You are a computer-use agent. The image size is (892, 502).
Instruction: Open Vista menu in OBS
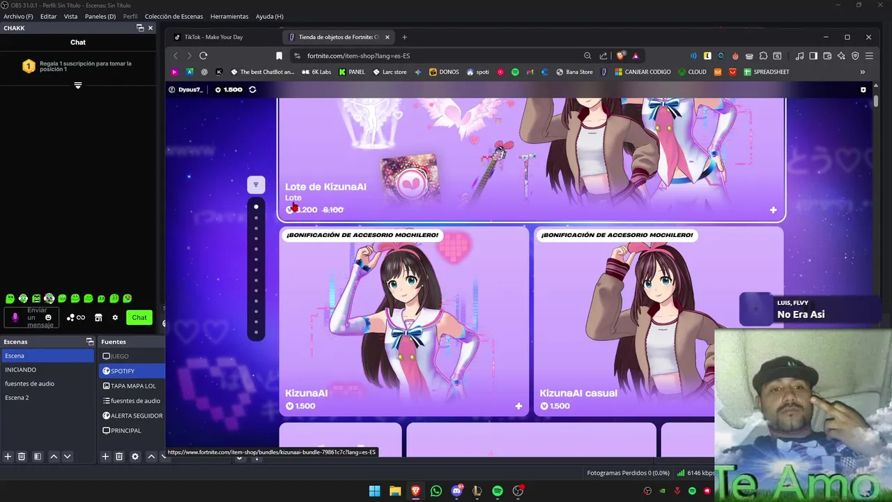point(71,16)
